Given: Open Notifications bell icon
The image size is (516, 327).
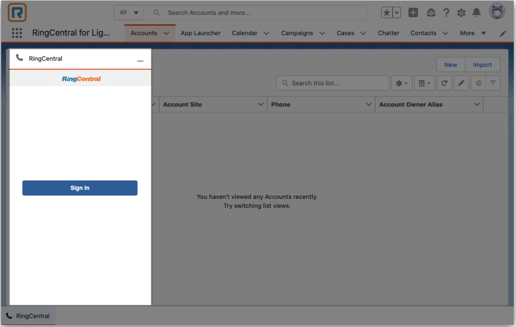Looking at the screenshot, I should pos(476,13).
